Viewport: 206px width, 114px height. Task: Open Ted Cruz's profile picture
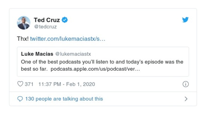(24, 23)
